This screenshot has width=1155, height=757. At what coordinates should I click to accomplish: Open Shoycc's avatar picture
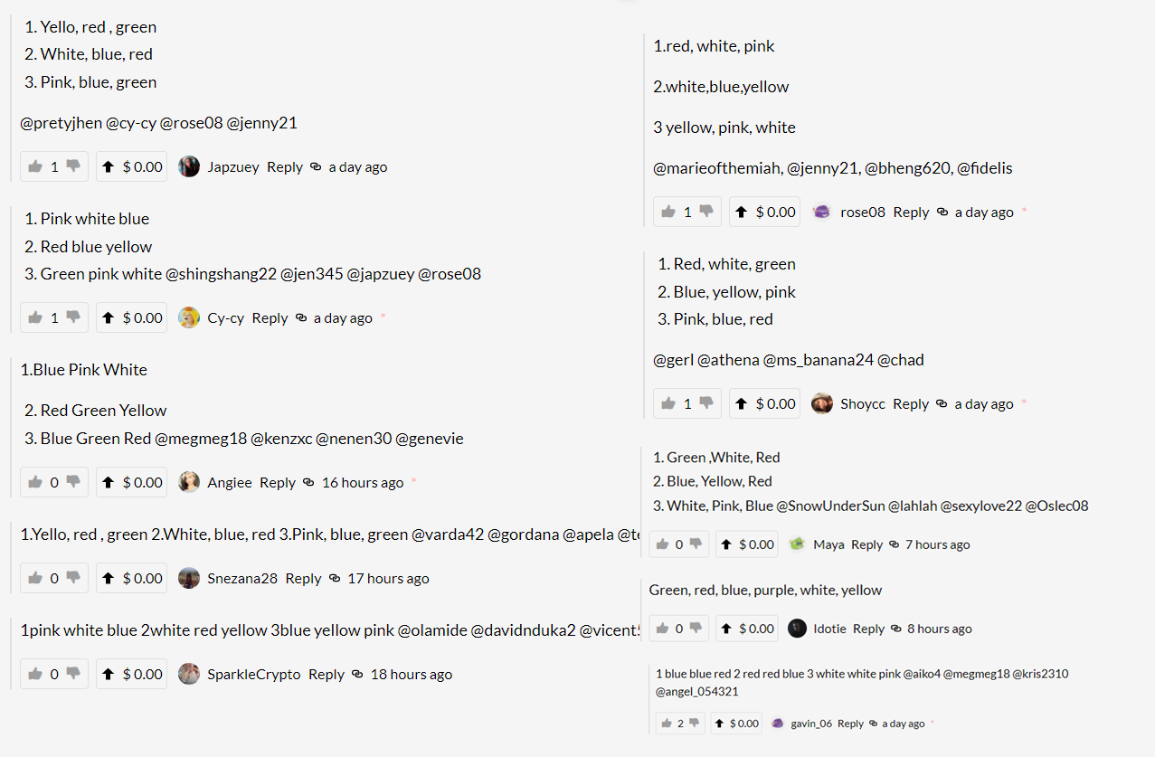click(822, 403)
